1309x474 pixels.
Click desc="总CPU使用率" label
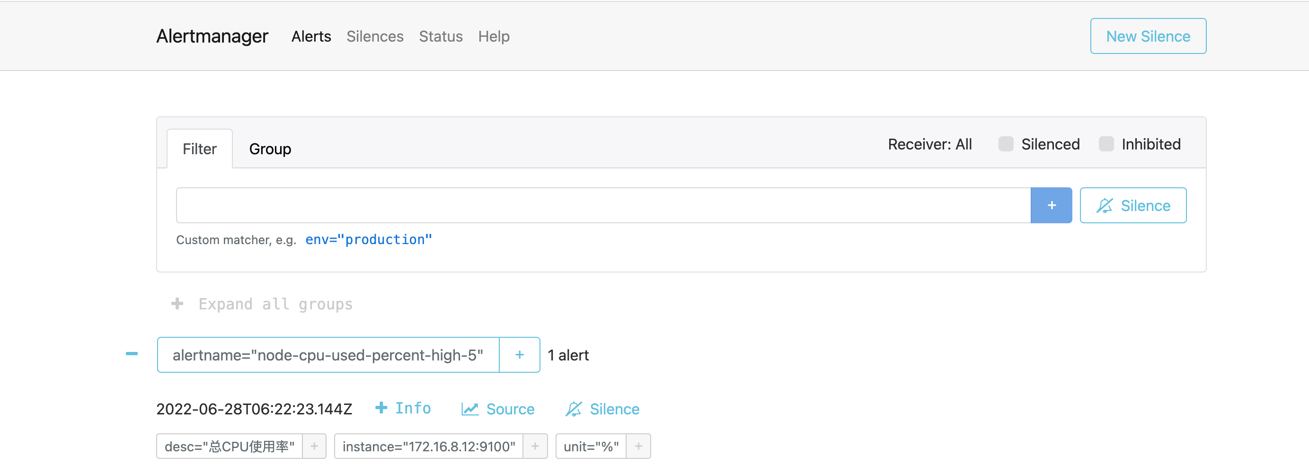tap(230, 446)
